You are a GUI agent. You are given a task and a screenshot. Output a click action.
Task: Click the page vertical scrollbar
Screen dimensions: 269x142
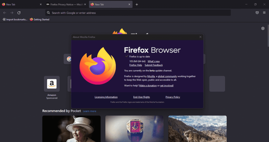[x=268, y=35]
